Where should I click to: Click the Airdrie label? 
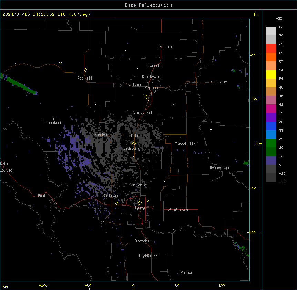click(x=139, y=185)
